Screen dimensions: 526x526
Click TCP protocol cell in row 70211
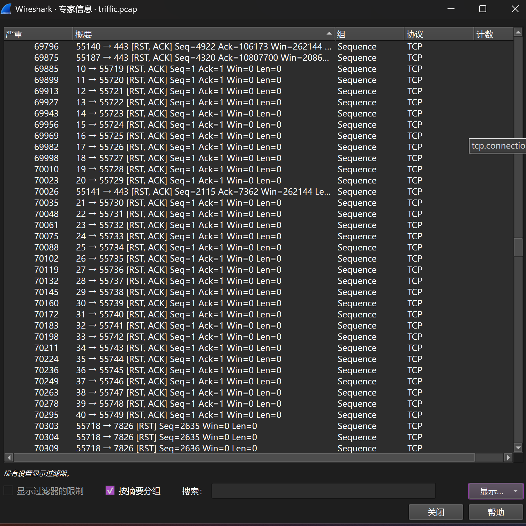[x=415, y=348]
